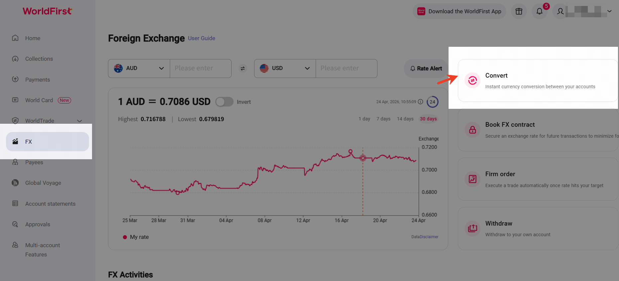619x281 pixels.
Task: Open the AUD currency dropdown
Action: point(139,68)
